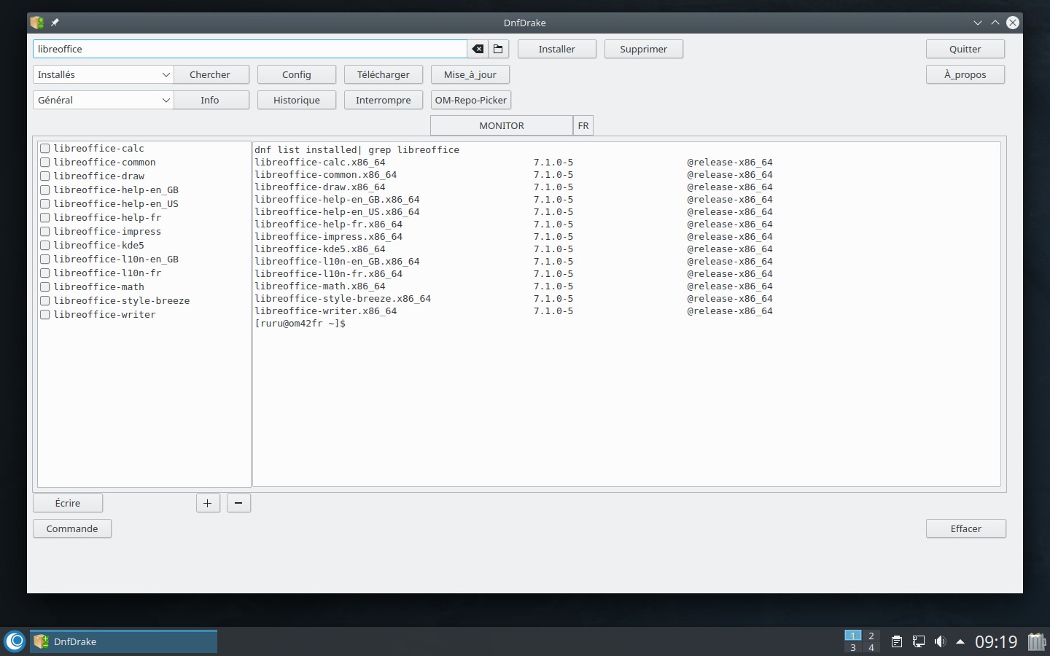Open the Config button
Image resolution: width=1050 pixels, height=656 pixels.
coord(297,74)
